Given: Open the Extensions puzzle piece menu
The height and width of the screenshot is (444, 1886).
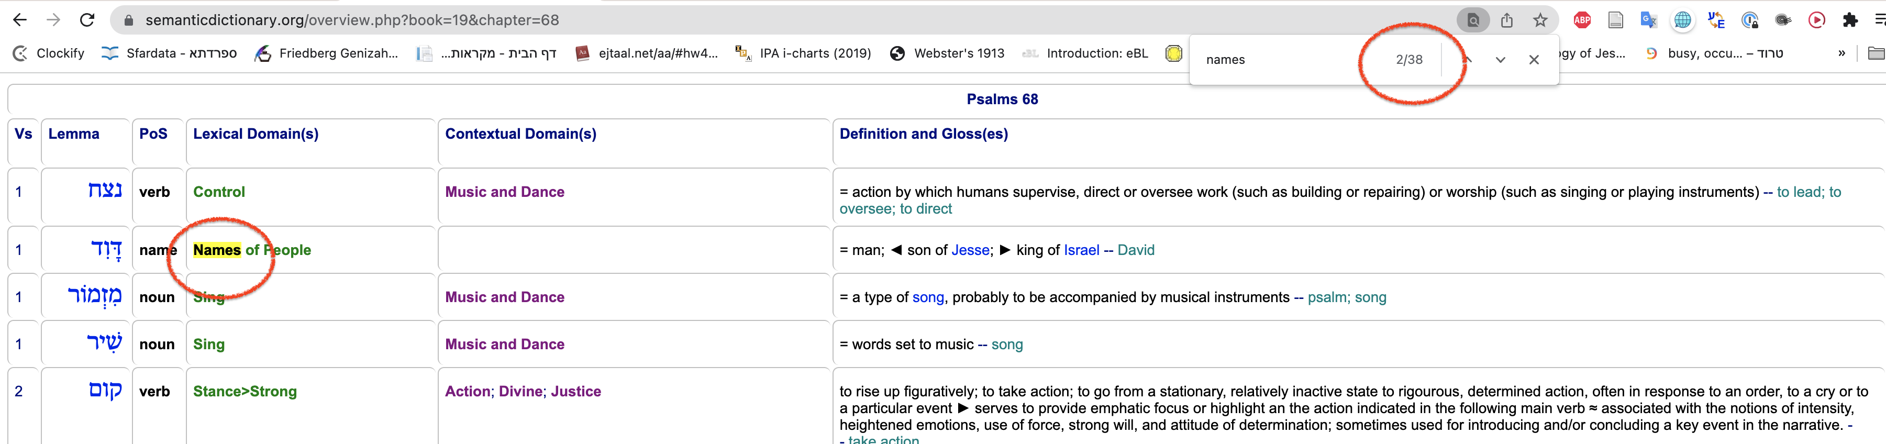Looking at the screenshot, I should pyautogui.click(x=1850, y=20).
